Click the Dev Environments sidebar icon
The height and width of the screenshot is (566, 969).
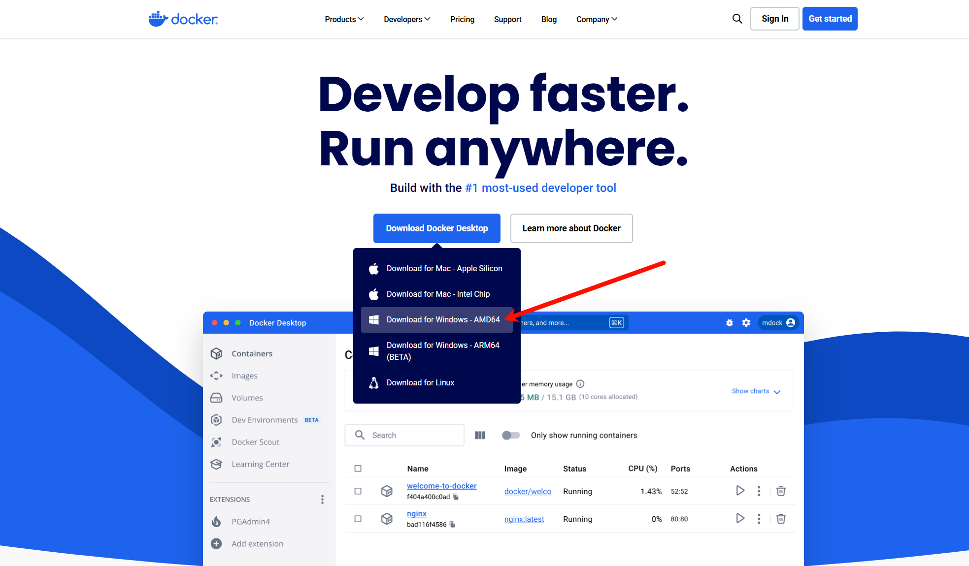(216, 420)
